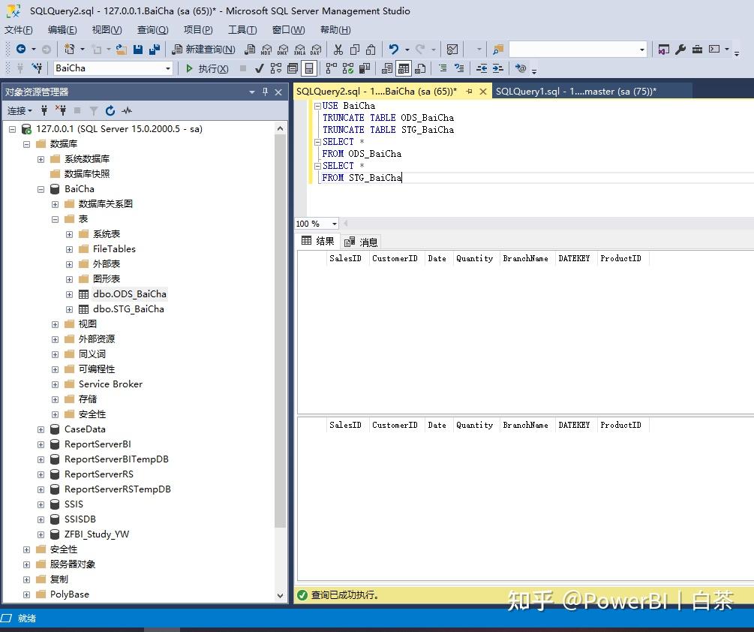Open the 100 % zoom dropdown
The width and height of the screenshot is (754, 632).
334,224
